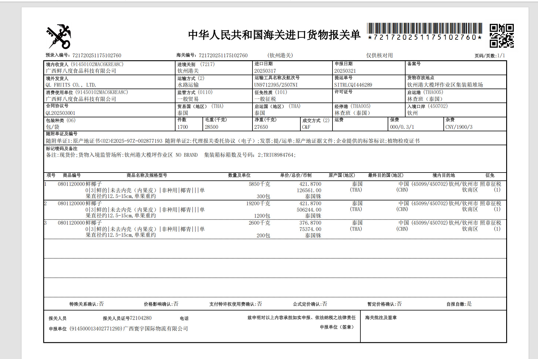Click tax nature 一般征税
This screenshot has height=359, width=538.
pyautogui.click(x=265, y=99)
